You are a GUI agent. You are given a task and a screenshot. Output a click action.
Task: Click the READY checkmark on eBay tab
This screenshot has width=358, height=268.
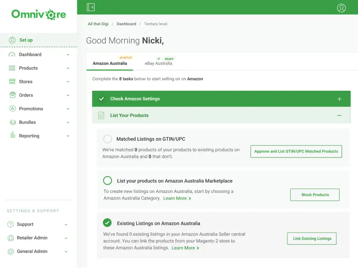pyautogui.click(x=159, y=59)
